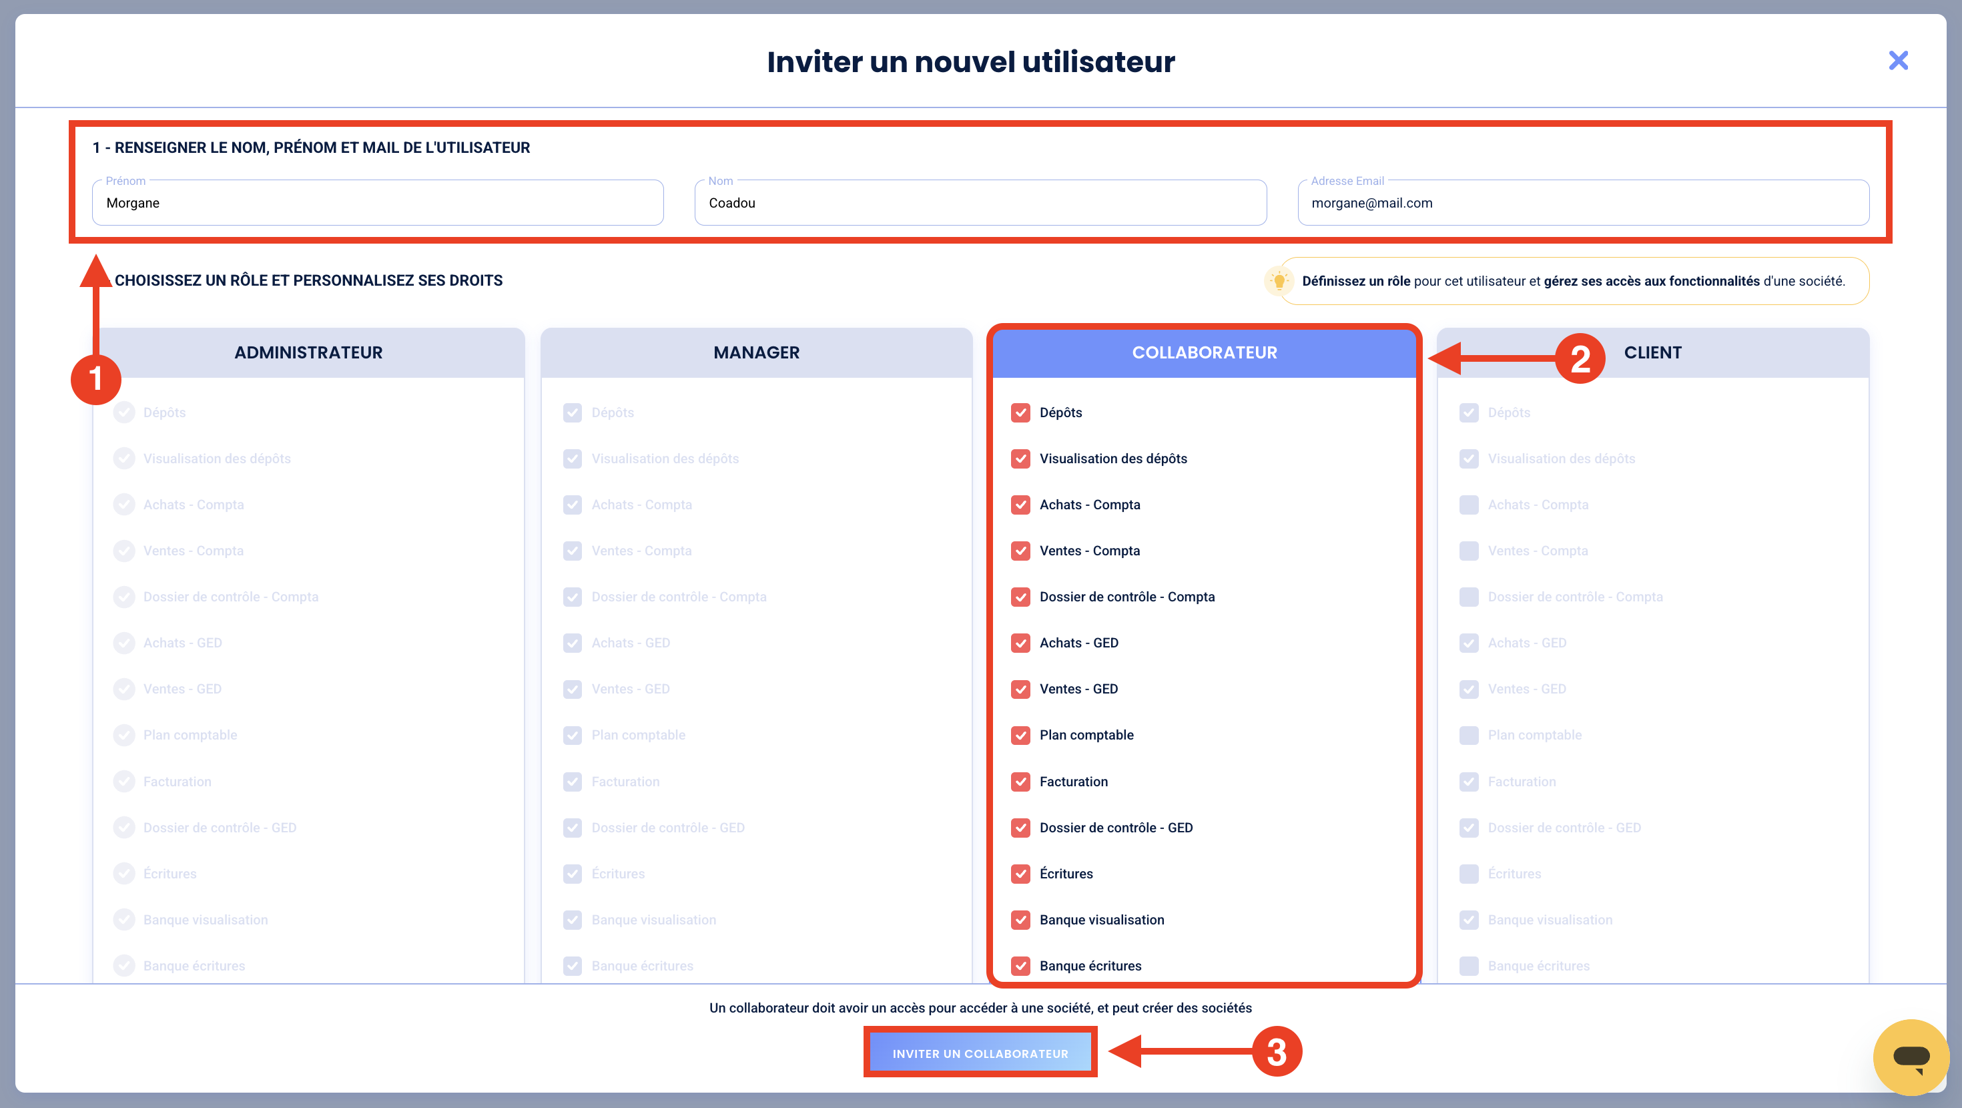Open the chat support bubble
The image size is (1962, 1108).
(1910, 1056)
